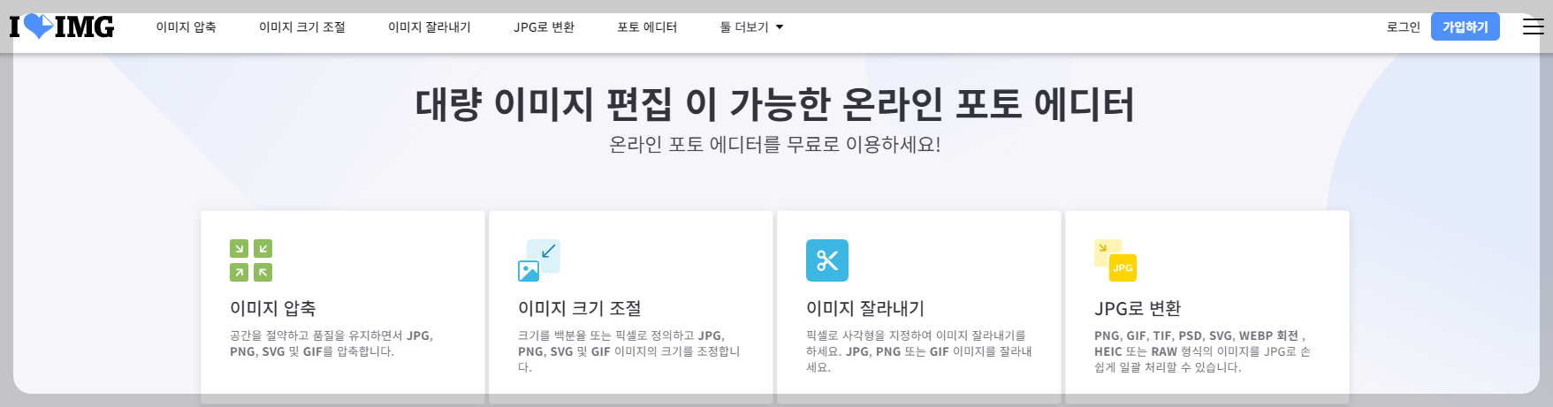
Task: Click the blue resize image icon
Action: click(539, 260)
